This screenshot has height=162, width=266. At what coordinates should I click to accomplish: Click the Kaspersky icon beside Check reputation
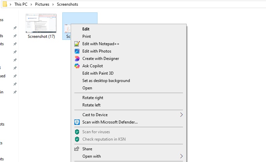tap(77, 139)
